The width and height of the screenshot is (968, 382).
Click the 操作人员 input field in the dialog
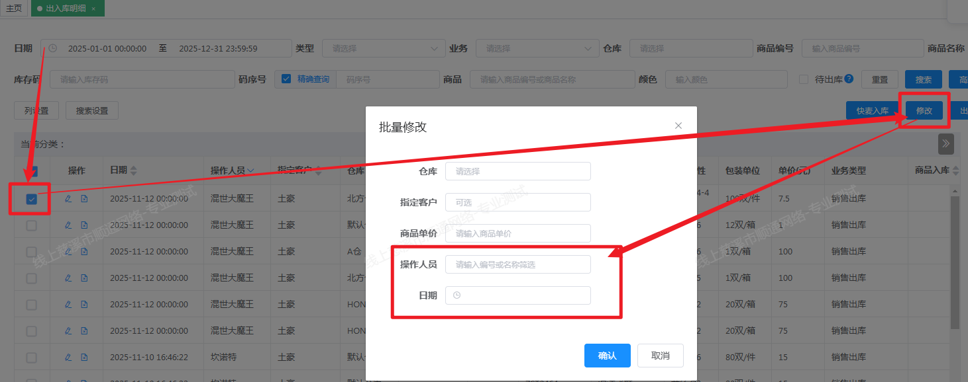(x=517, y=264)
